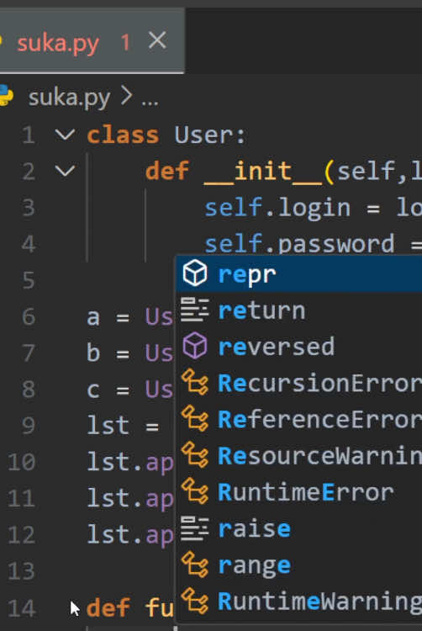422x631 pixels.
Task: Click the Python file icon in breadcrumb
Action: [6, 95]
